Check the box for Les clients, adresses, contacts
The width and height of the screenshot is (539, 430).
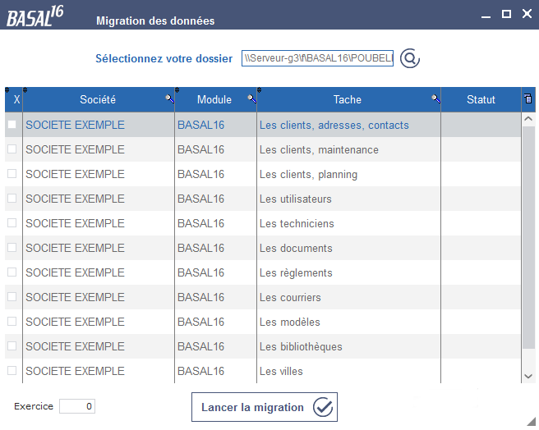pos(12,125)
